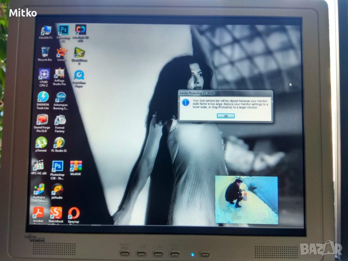Open ArtRage Studio Pro

[60, 75]
